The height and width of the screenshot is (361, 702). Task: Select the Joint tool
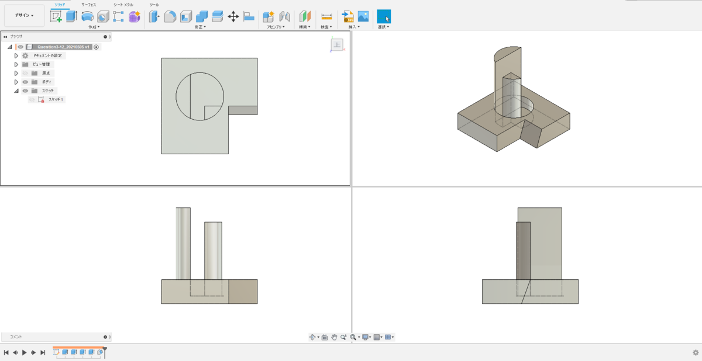pos(285,16)
